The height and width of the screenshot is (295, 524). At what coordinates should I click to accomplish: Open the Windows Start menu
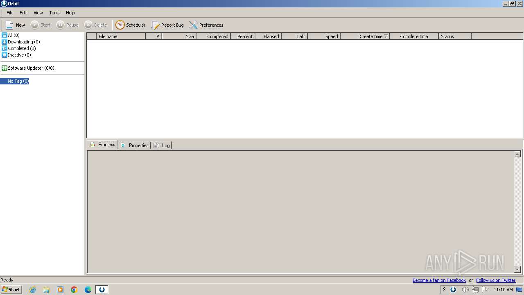(x=11, y=289)
